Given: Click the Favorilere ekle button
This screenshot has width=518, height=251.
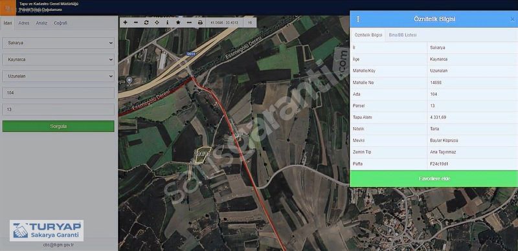Looking at the screenshot, I should click(434, 179).
